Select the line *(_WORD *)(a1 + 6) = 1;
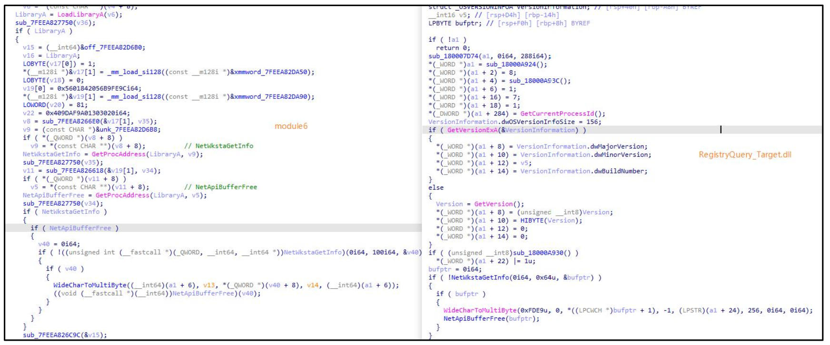Screen dimensions: 830x345 coord(472,89)
